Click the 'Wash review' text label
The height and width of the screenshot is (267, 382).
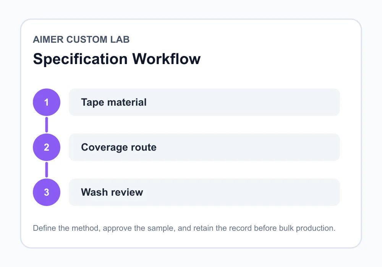tap(112, 192)
